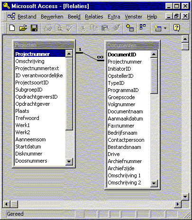This screenshot has width=192, height=220.
Task: Click the Documenten list scroll-up arrow
Action: (x=154, y=54)
